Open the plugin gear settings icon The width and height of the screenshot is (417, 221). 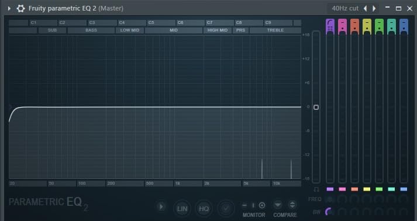point(20,9)
